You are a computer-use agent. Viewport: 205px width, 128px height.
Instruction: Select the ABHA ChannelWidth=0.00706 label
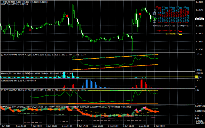point(14,4)
